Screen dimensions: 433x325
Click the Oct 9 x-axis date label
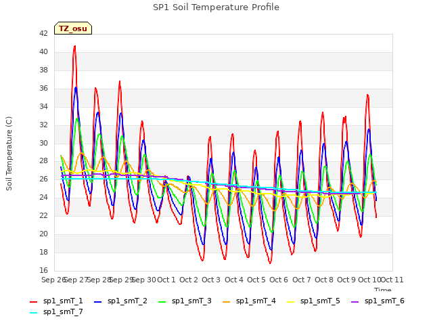coord(346,280)
